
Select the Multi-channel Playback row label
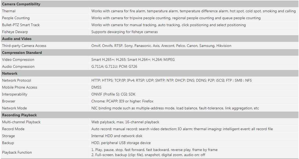[x=21, y=122]
